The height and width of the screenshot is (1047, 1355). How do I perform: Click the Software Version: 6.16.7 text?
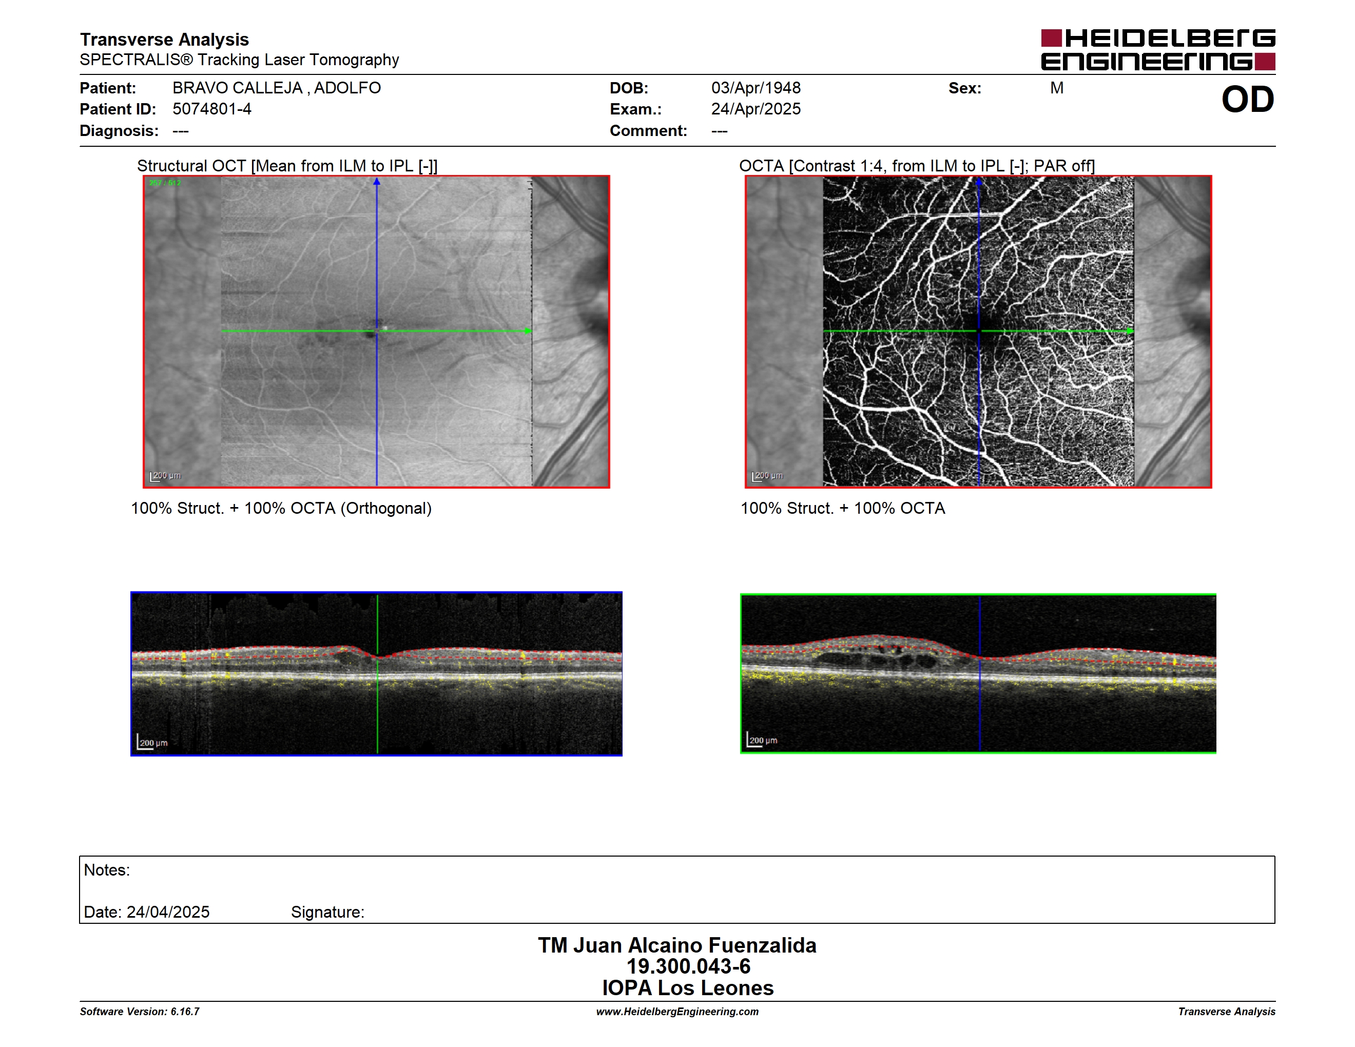point(140,1012)
